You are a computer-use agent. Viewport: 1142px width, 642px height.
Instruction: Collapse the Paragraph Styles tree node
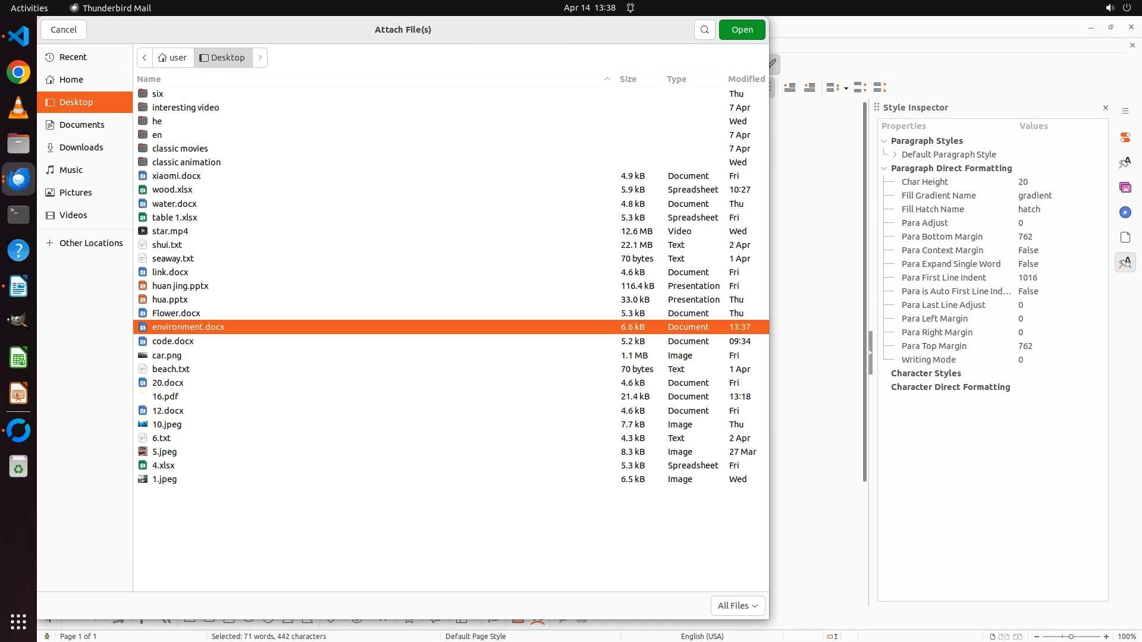884,141
